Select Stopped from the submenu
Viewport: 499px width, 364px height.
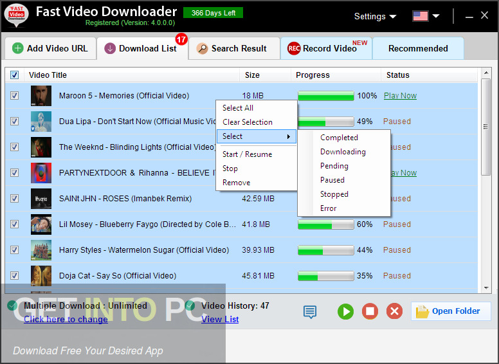(x=344, y=194)
